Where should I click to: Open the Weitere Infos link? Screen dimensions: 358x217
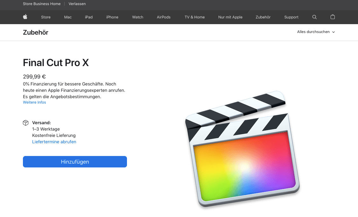click(x=34, y=102)
